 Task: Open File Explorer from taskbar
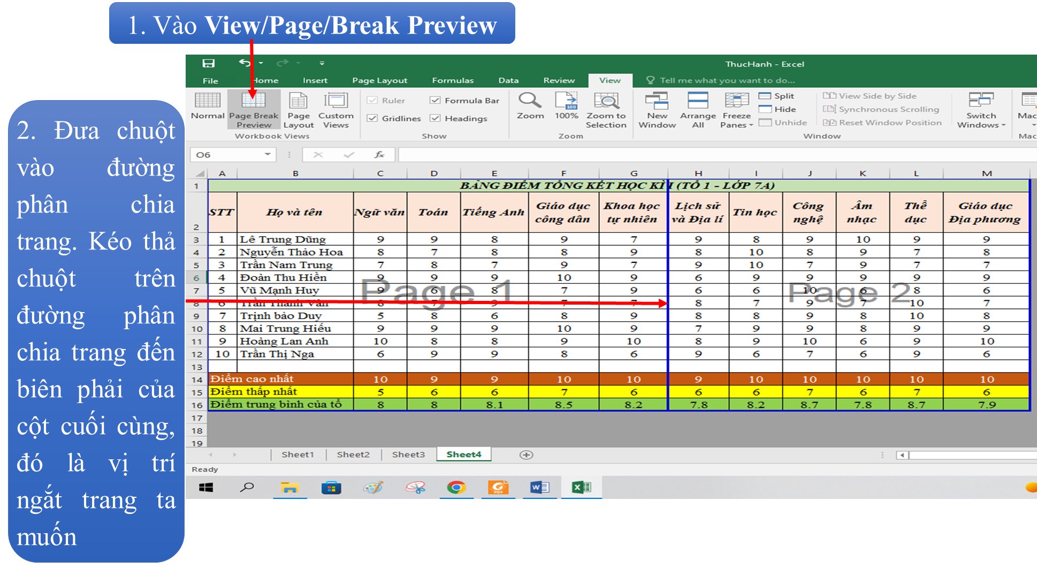point(289,487)
